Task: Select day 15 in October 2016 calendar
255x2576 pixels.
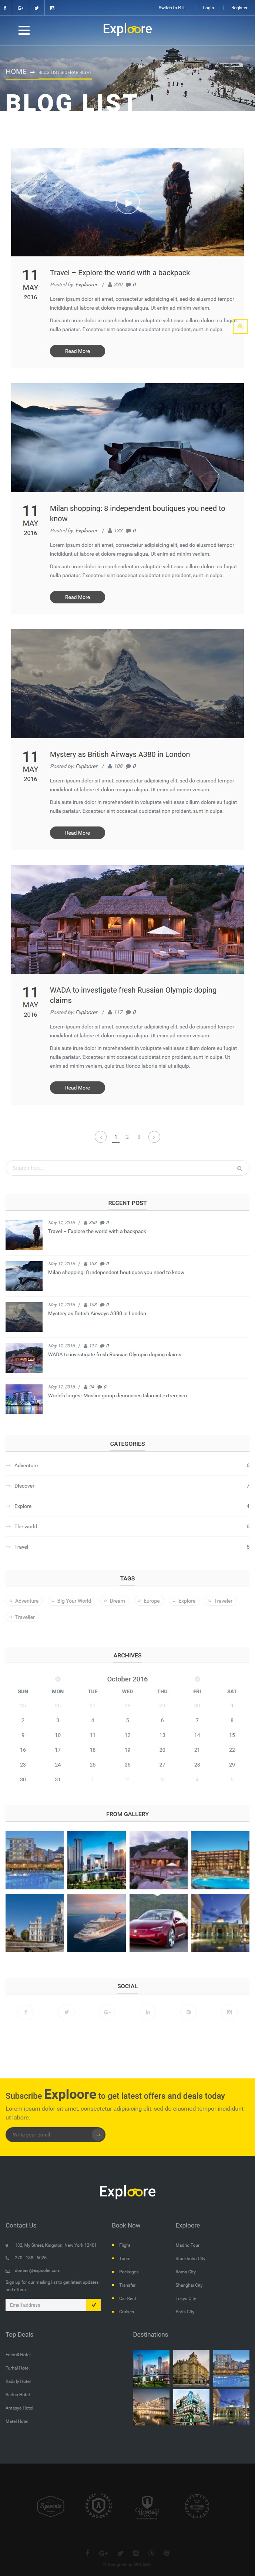Action: [x=232, y=1735]
